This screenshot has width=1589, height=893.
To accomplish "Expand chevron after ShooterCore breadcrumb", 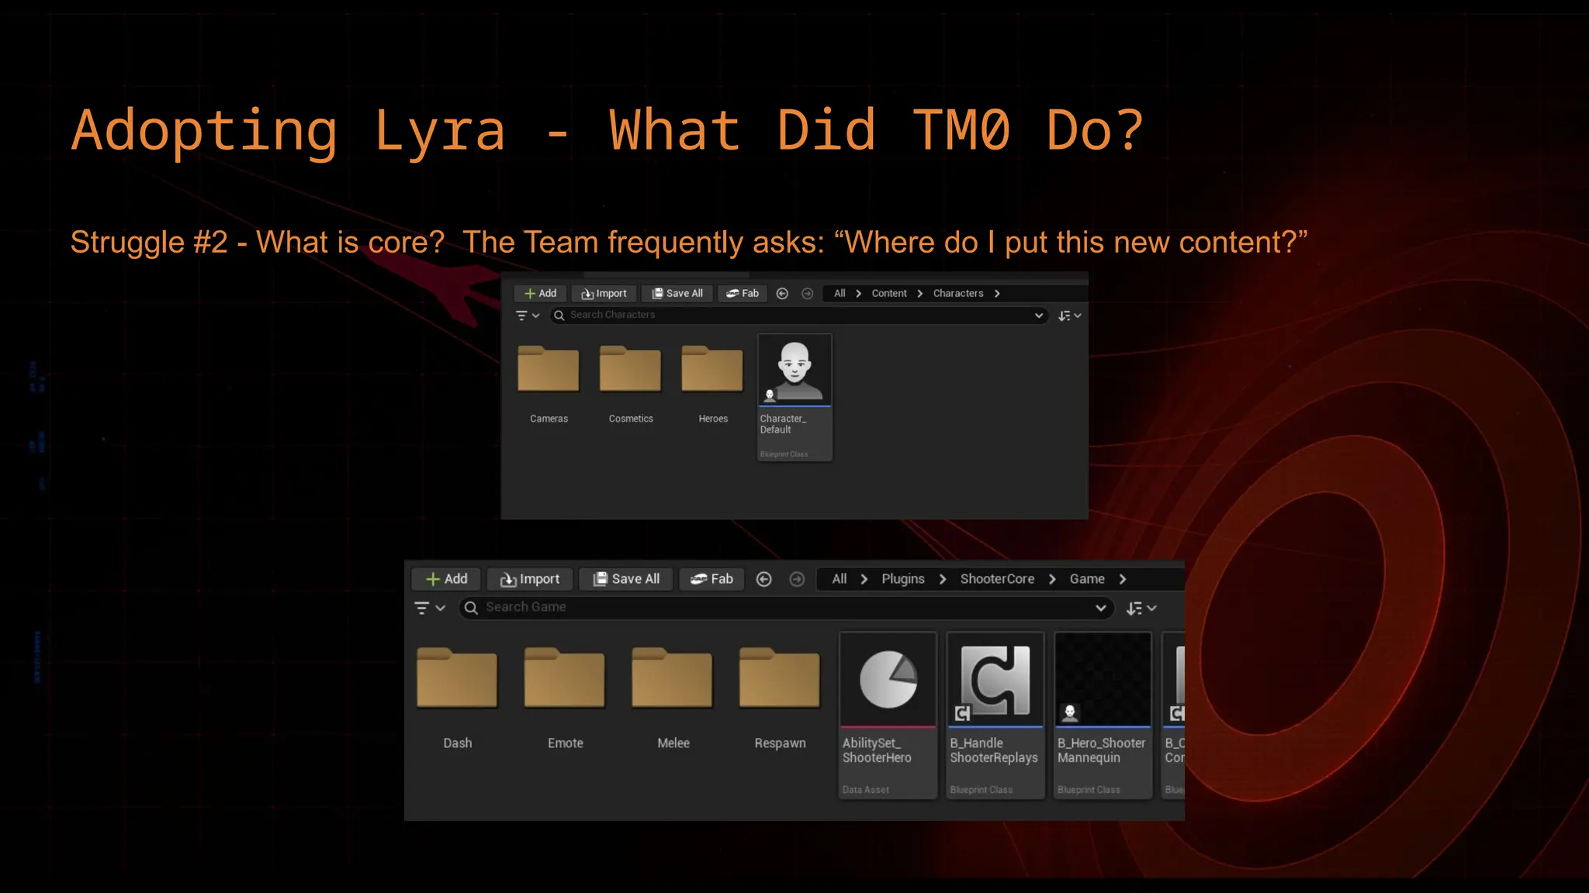I will pos(1052,579).
